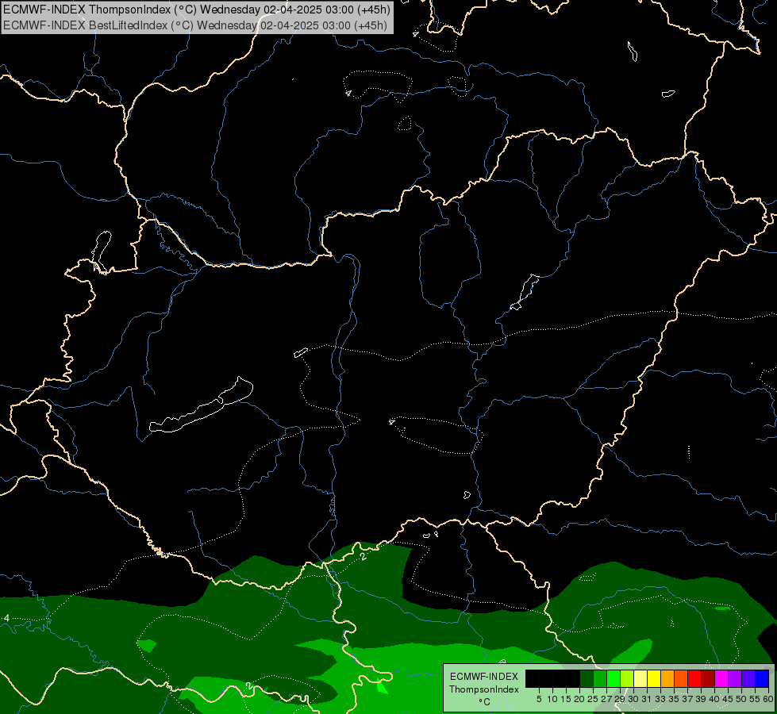Click the legend tick value 29
777x714 pixels.
619,699
